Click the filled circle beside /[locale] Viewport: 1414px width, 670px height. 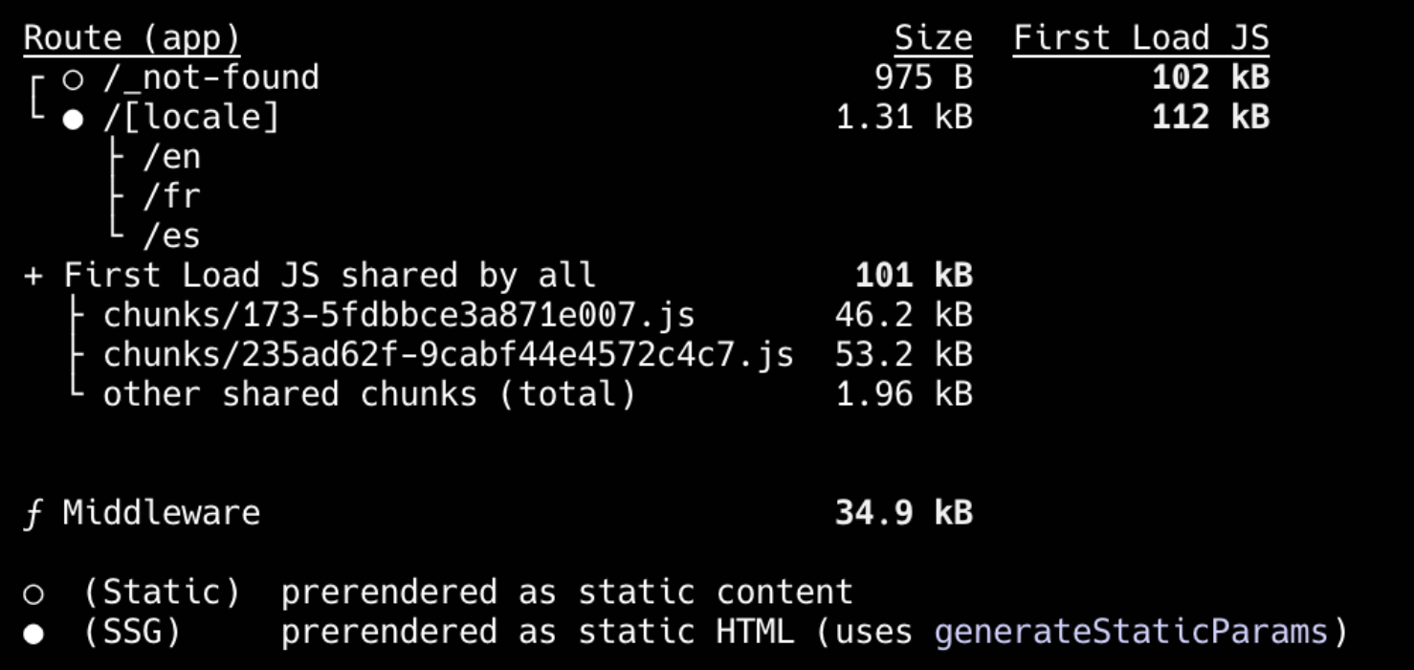[74, 119]
